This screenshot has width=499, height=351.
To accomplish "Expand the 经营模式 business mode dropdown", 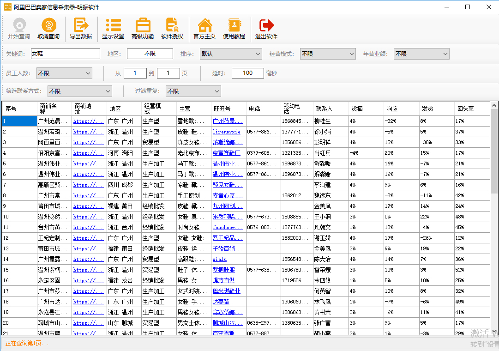I will 328,54.
